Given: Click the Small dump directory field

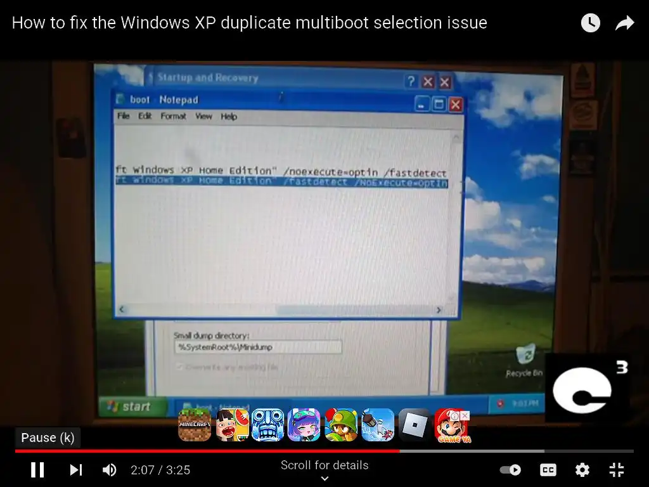Looking at the screenshot, I should (x=258, y=347).
